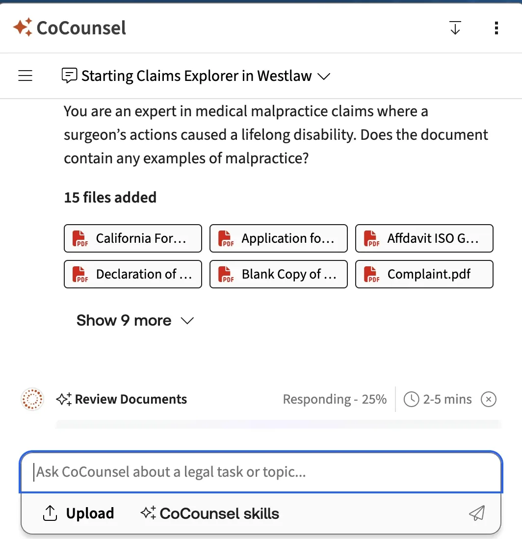Open the three-dot more options menu

pos(496,28)
